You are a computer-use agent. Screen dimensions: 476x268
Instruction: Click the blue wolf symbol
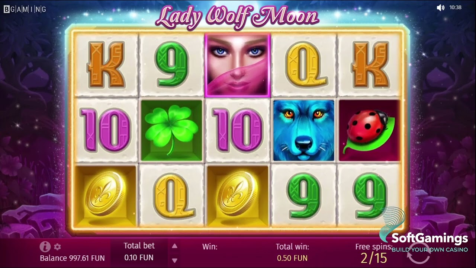[x=303, y=131]
